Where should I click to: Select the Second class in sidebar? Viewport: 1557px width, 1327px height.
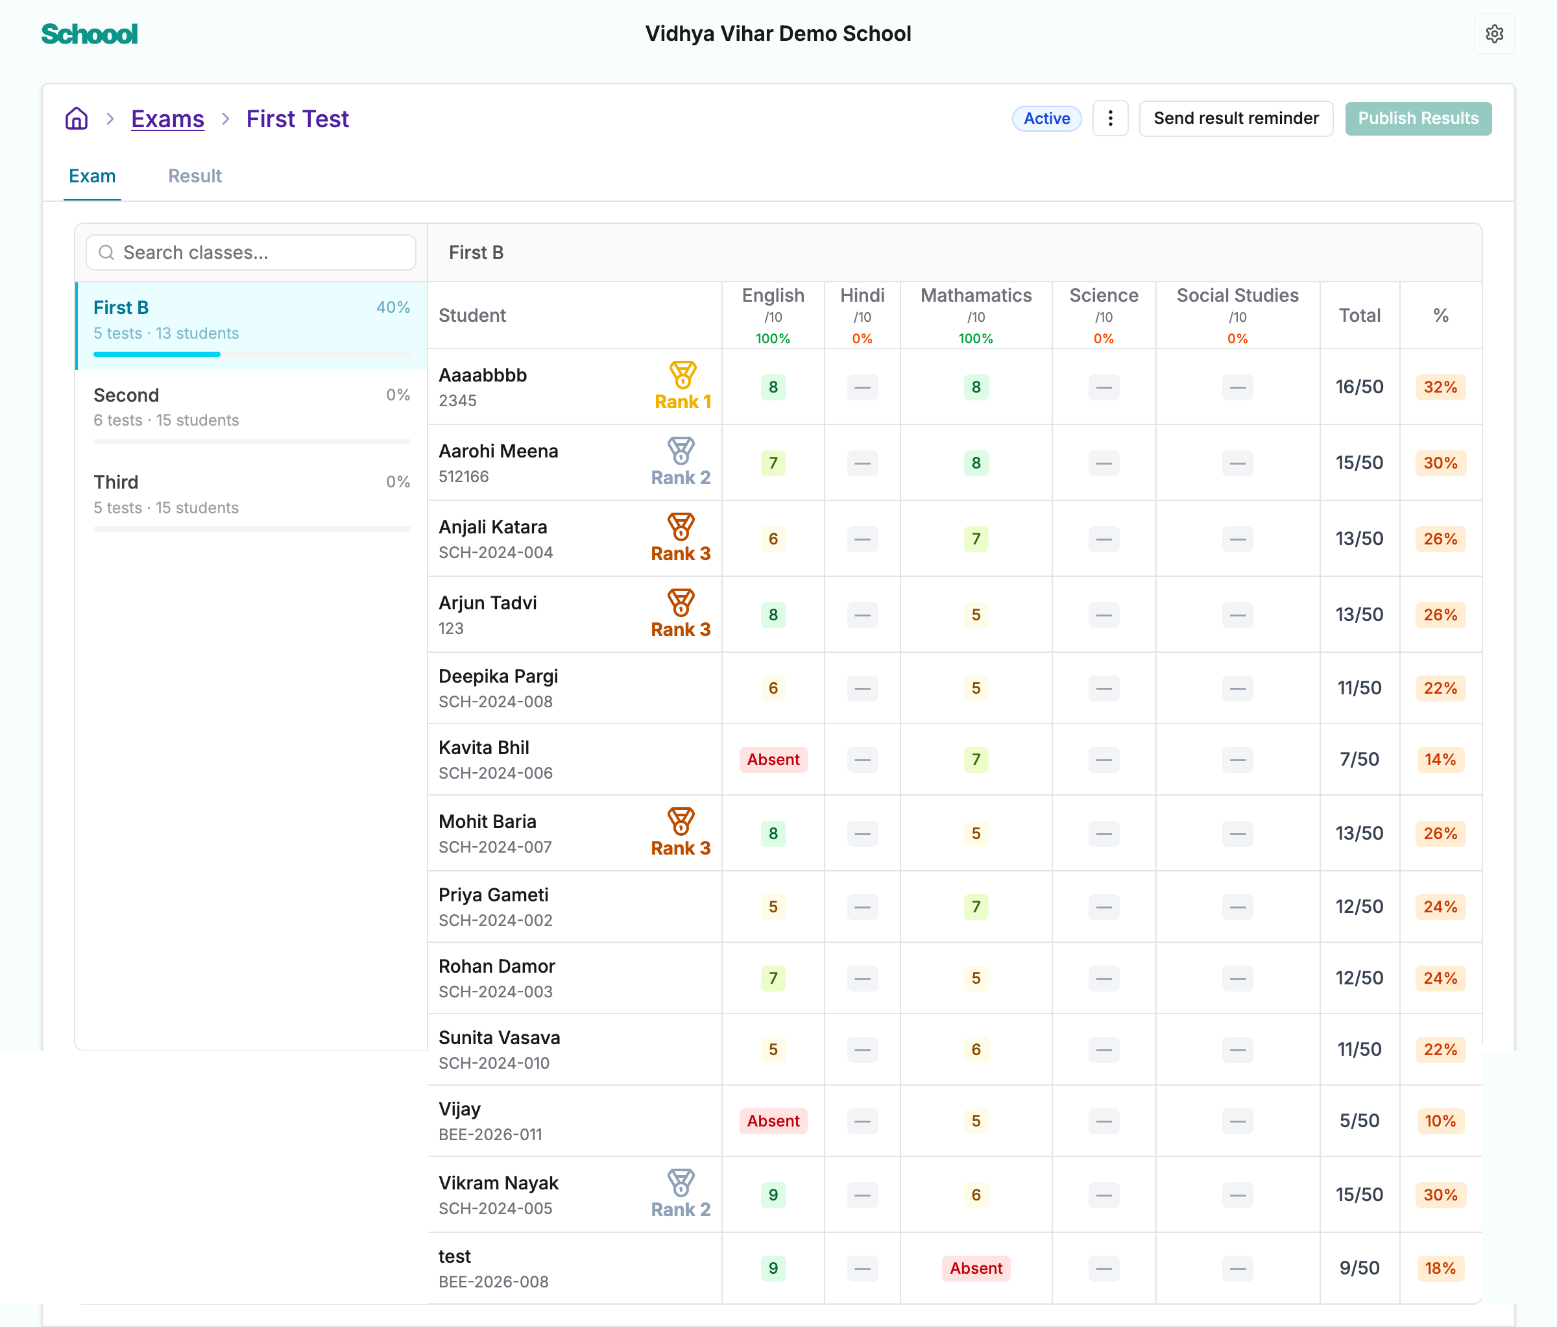[252, 413]
